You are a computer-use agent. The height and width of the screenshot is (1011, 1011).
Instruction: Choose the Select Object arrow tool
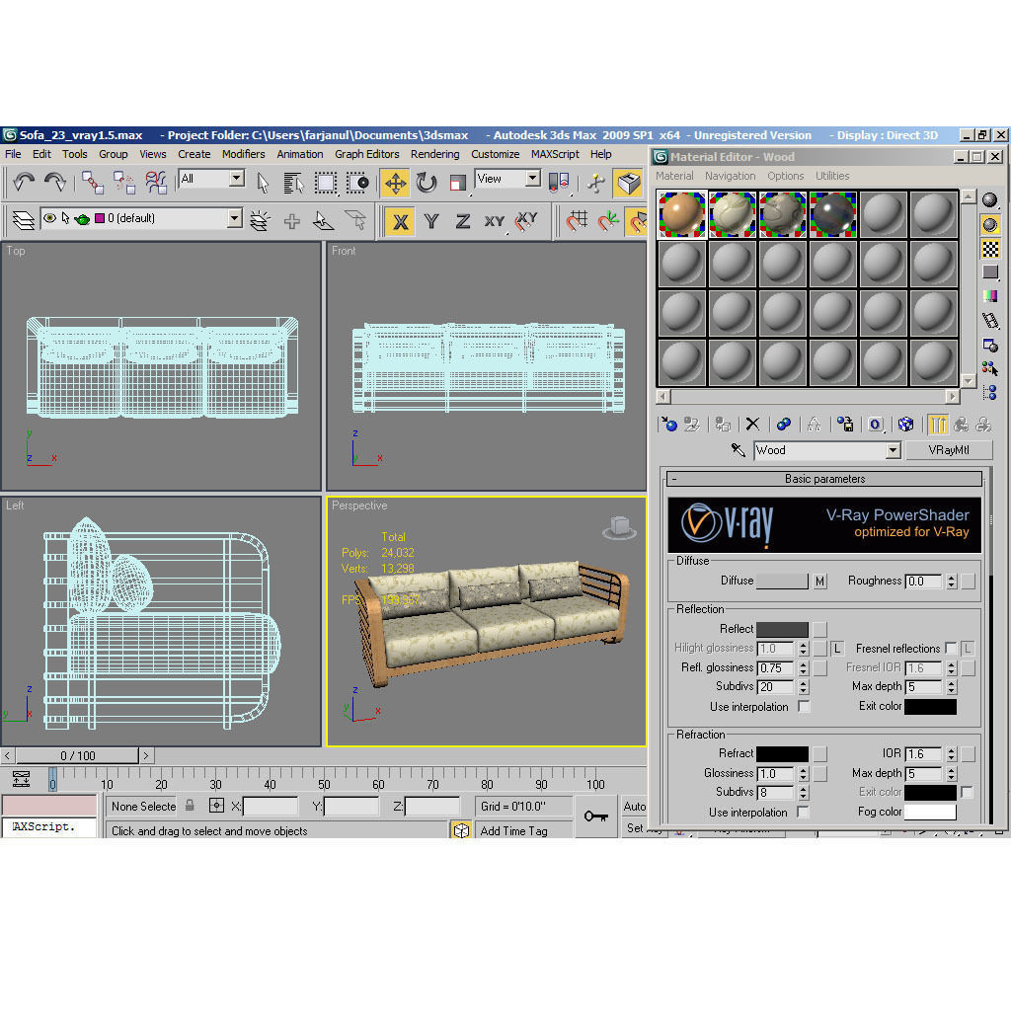coord(263,183)
